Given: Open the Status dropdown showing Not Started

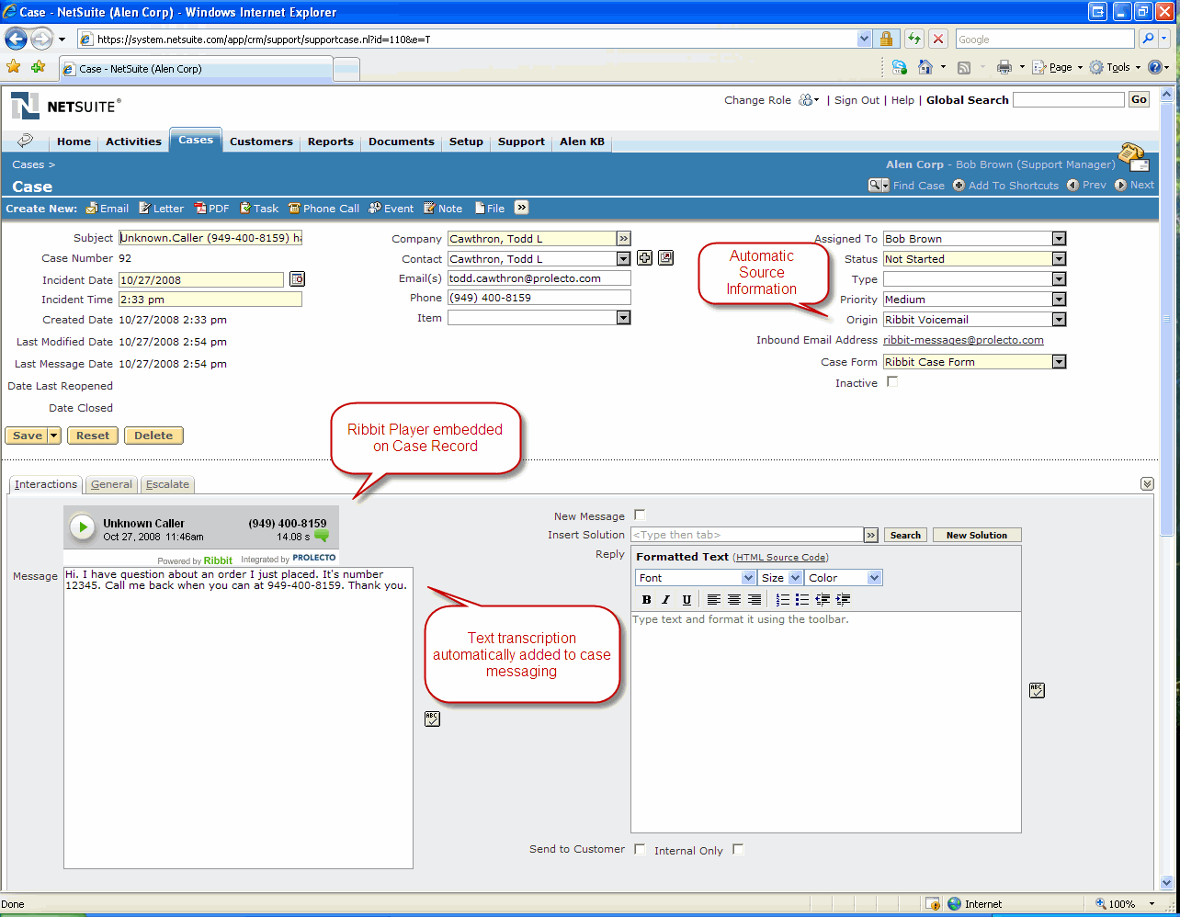Looking at the screenshot, I should click(x=1059, y=258).
